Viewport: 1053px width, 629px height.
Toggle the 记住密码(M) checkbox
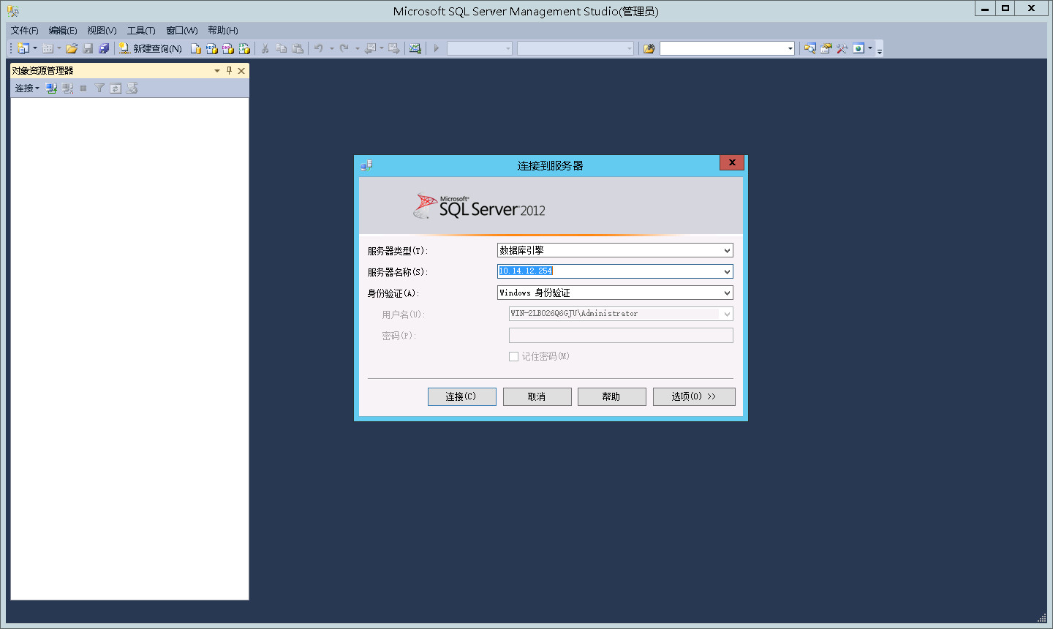[x=513, y=356]
